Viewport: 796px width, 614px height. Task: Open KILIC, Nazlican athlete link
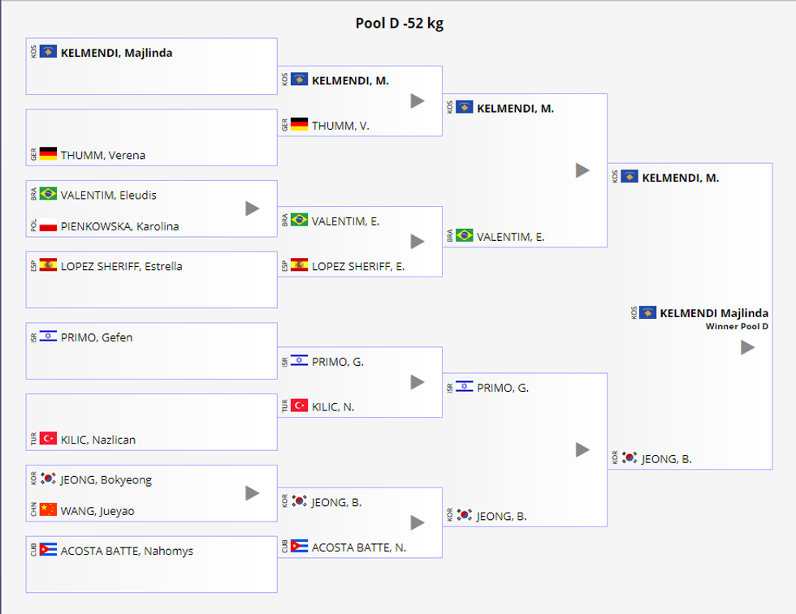click(98, 440)
